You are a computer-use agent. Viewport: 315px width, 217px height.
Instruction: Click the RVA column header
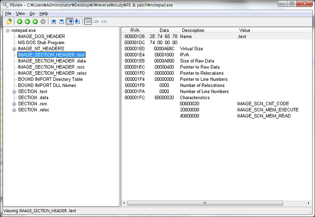(x=135, y=30)
